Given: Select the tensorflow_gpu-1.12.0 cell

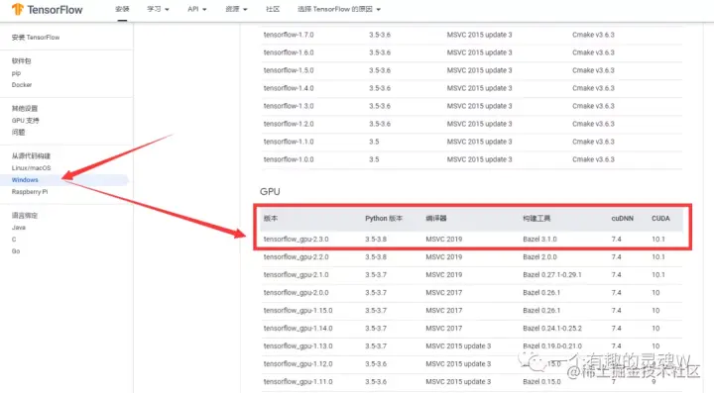Looking at the screenshot, I should coord(297,364).
